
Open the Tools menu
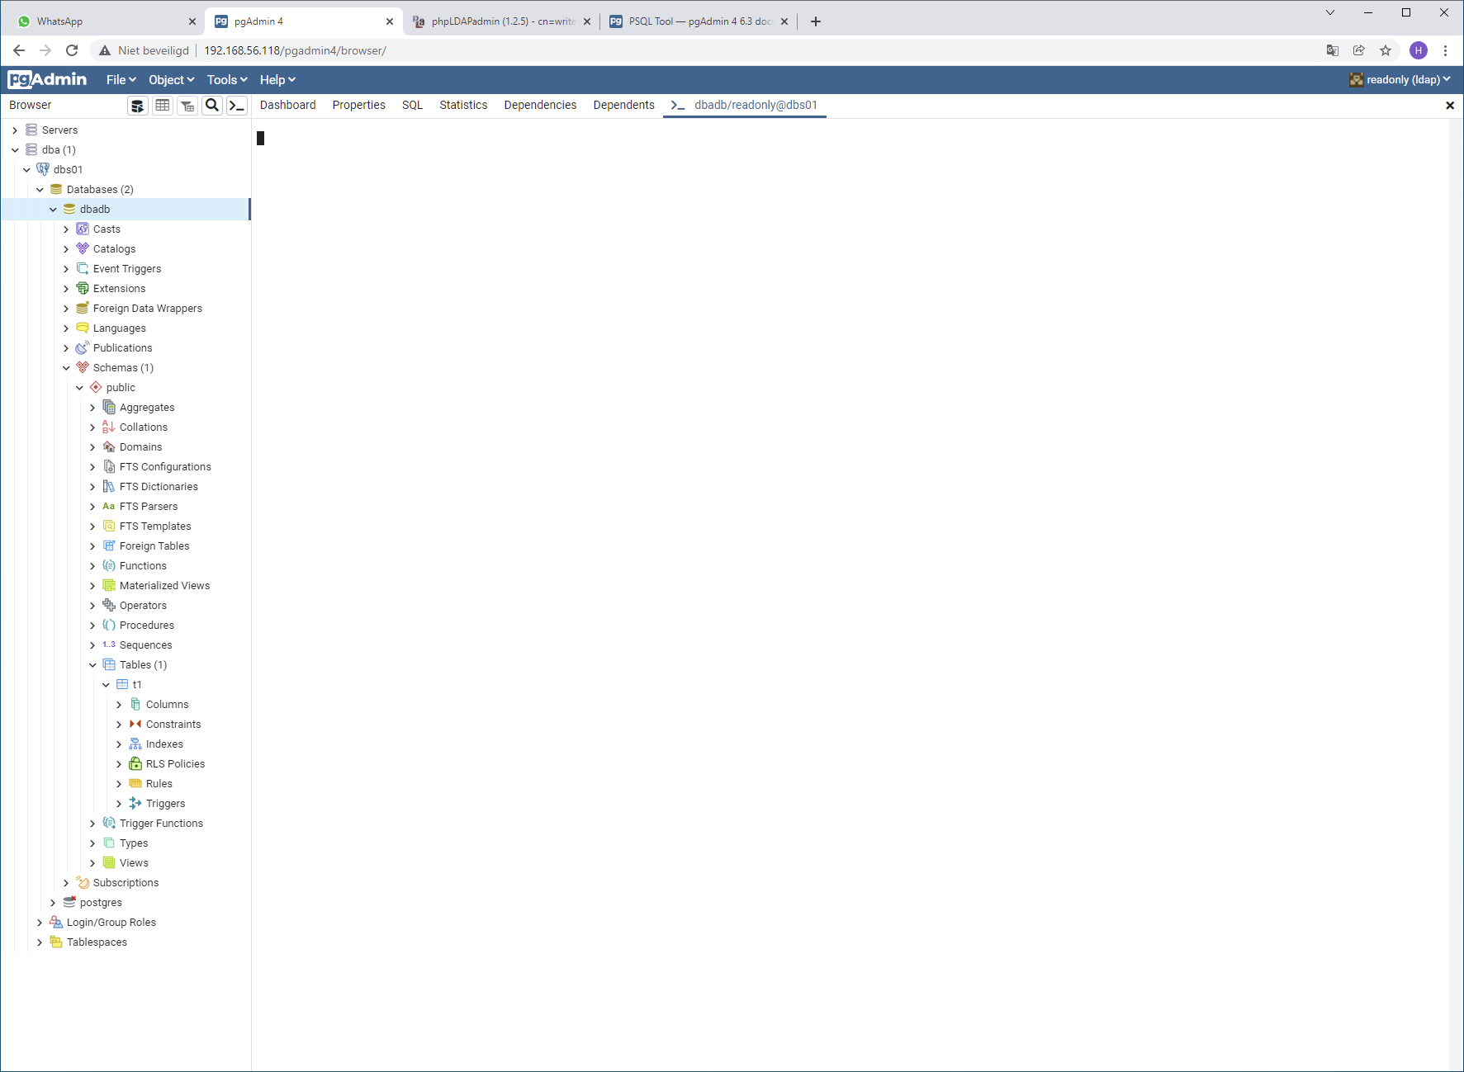click(226, 80)
